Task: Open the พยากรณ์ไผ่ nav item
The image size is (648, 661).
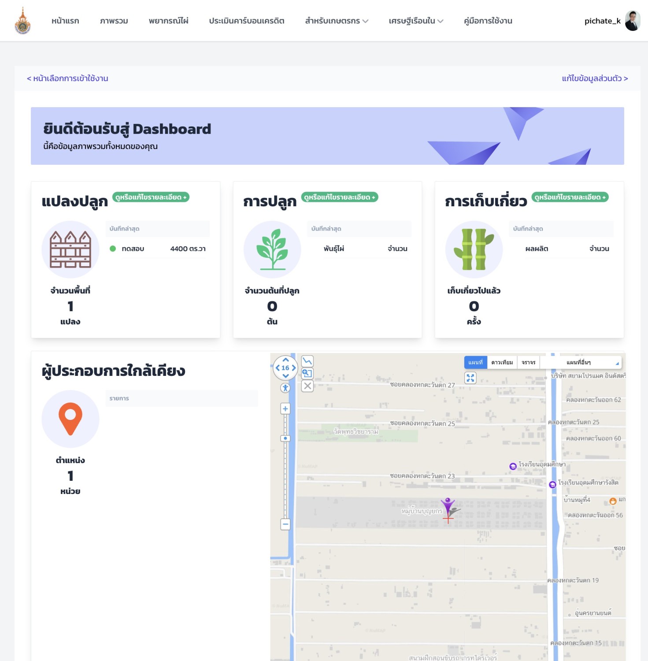Action: (168, 21)
